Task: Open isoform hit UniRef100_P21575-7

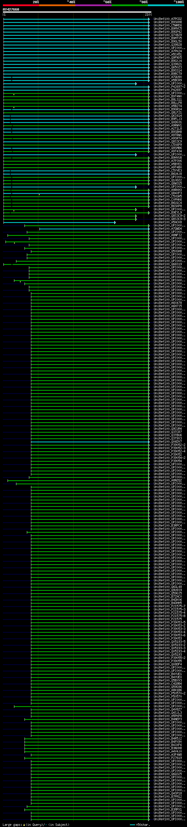Action: 169,606
